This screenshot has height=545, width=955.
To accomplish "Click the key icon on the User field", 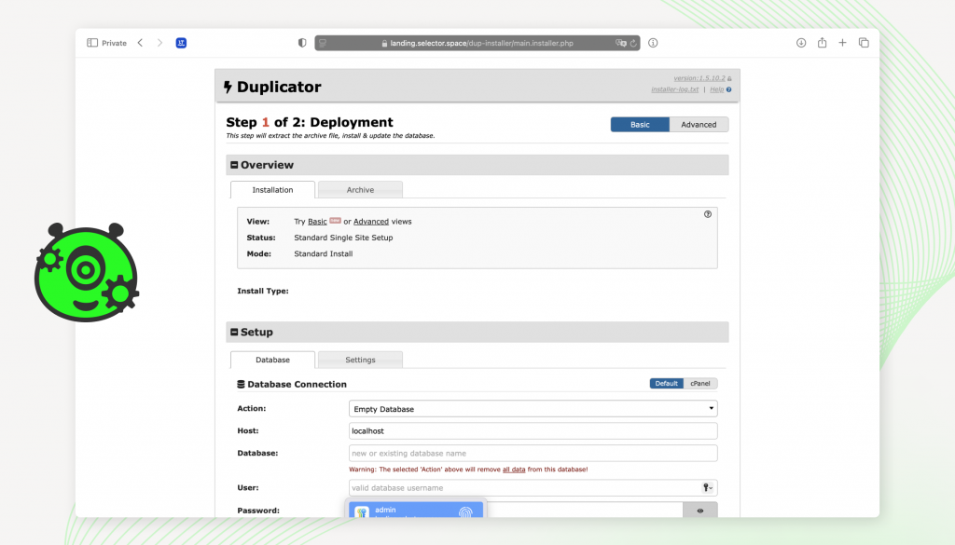I will [707, 487].
